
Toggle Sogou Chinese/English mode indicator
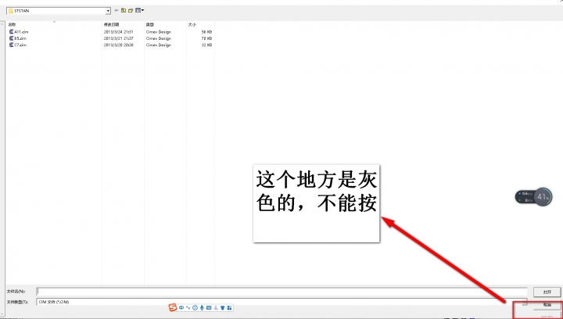(181, 307)
